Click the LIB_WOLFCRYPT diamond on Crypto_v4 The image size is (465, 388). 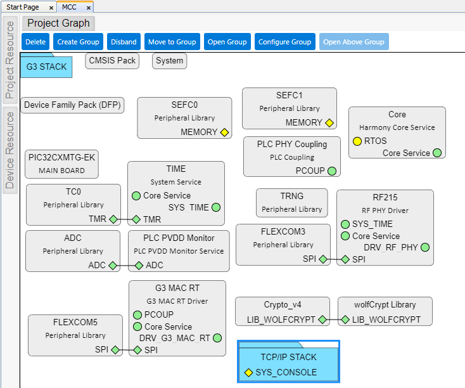pyautogui.click(x=322, y=320)
